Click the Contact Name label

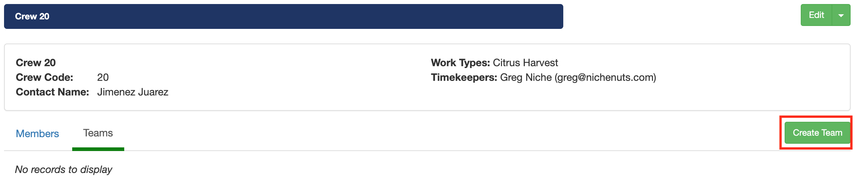(x=52, y=92)
